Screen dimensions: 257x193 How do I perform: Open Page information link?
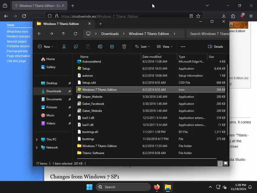(18, 56)
